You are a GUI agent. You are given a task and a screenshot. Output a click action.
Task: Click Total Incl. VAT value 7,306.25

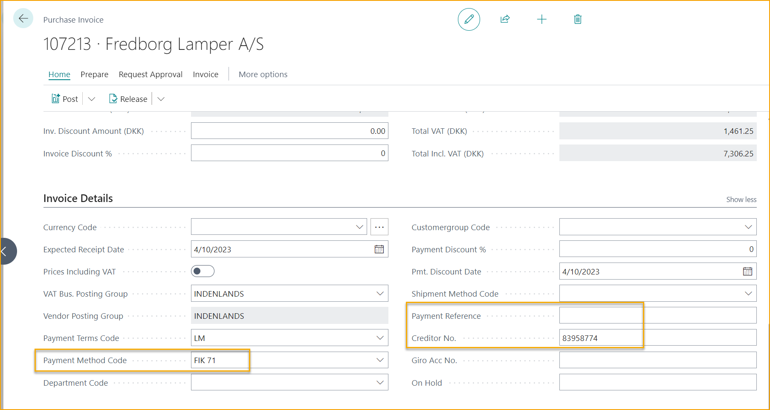(x=738, y=153)
